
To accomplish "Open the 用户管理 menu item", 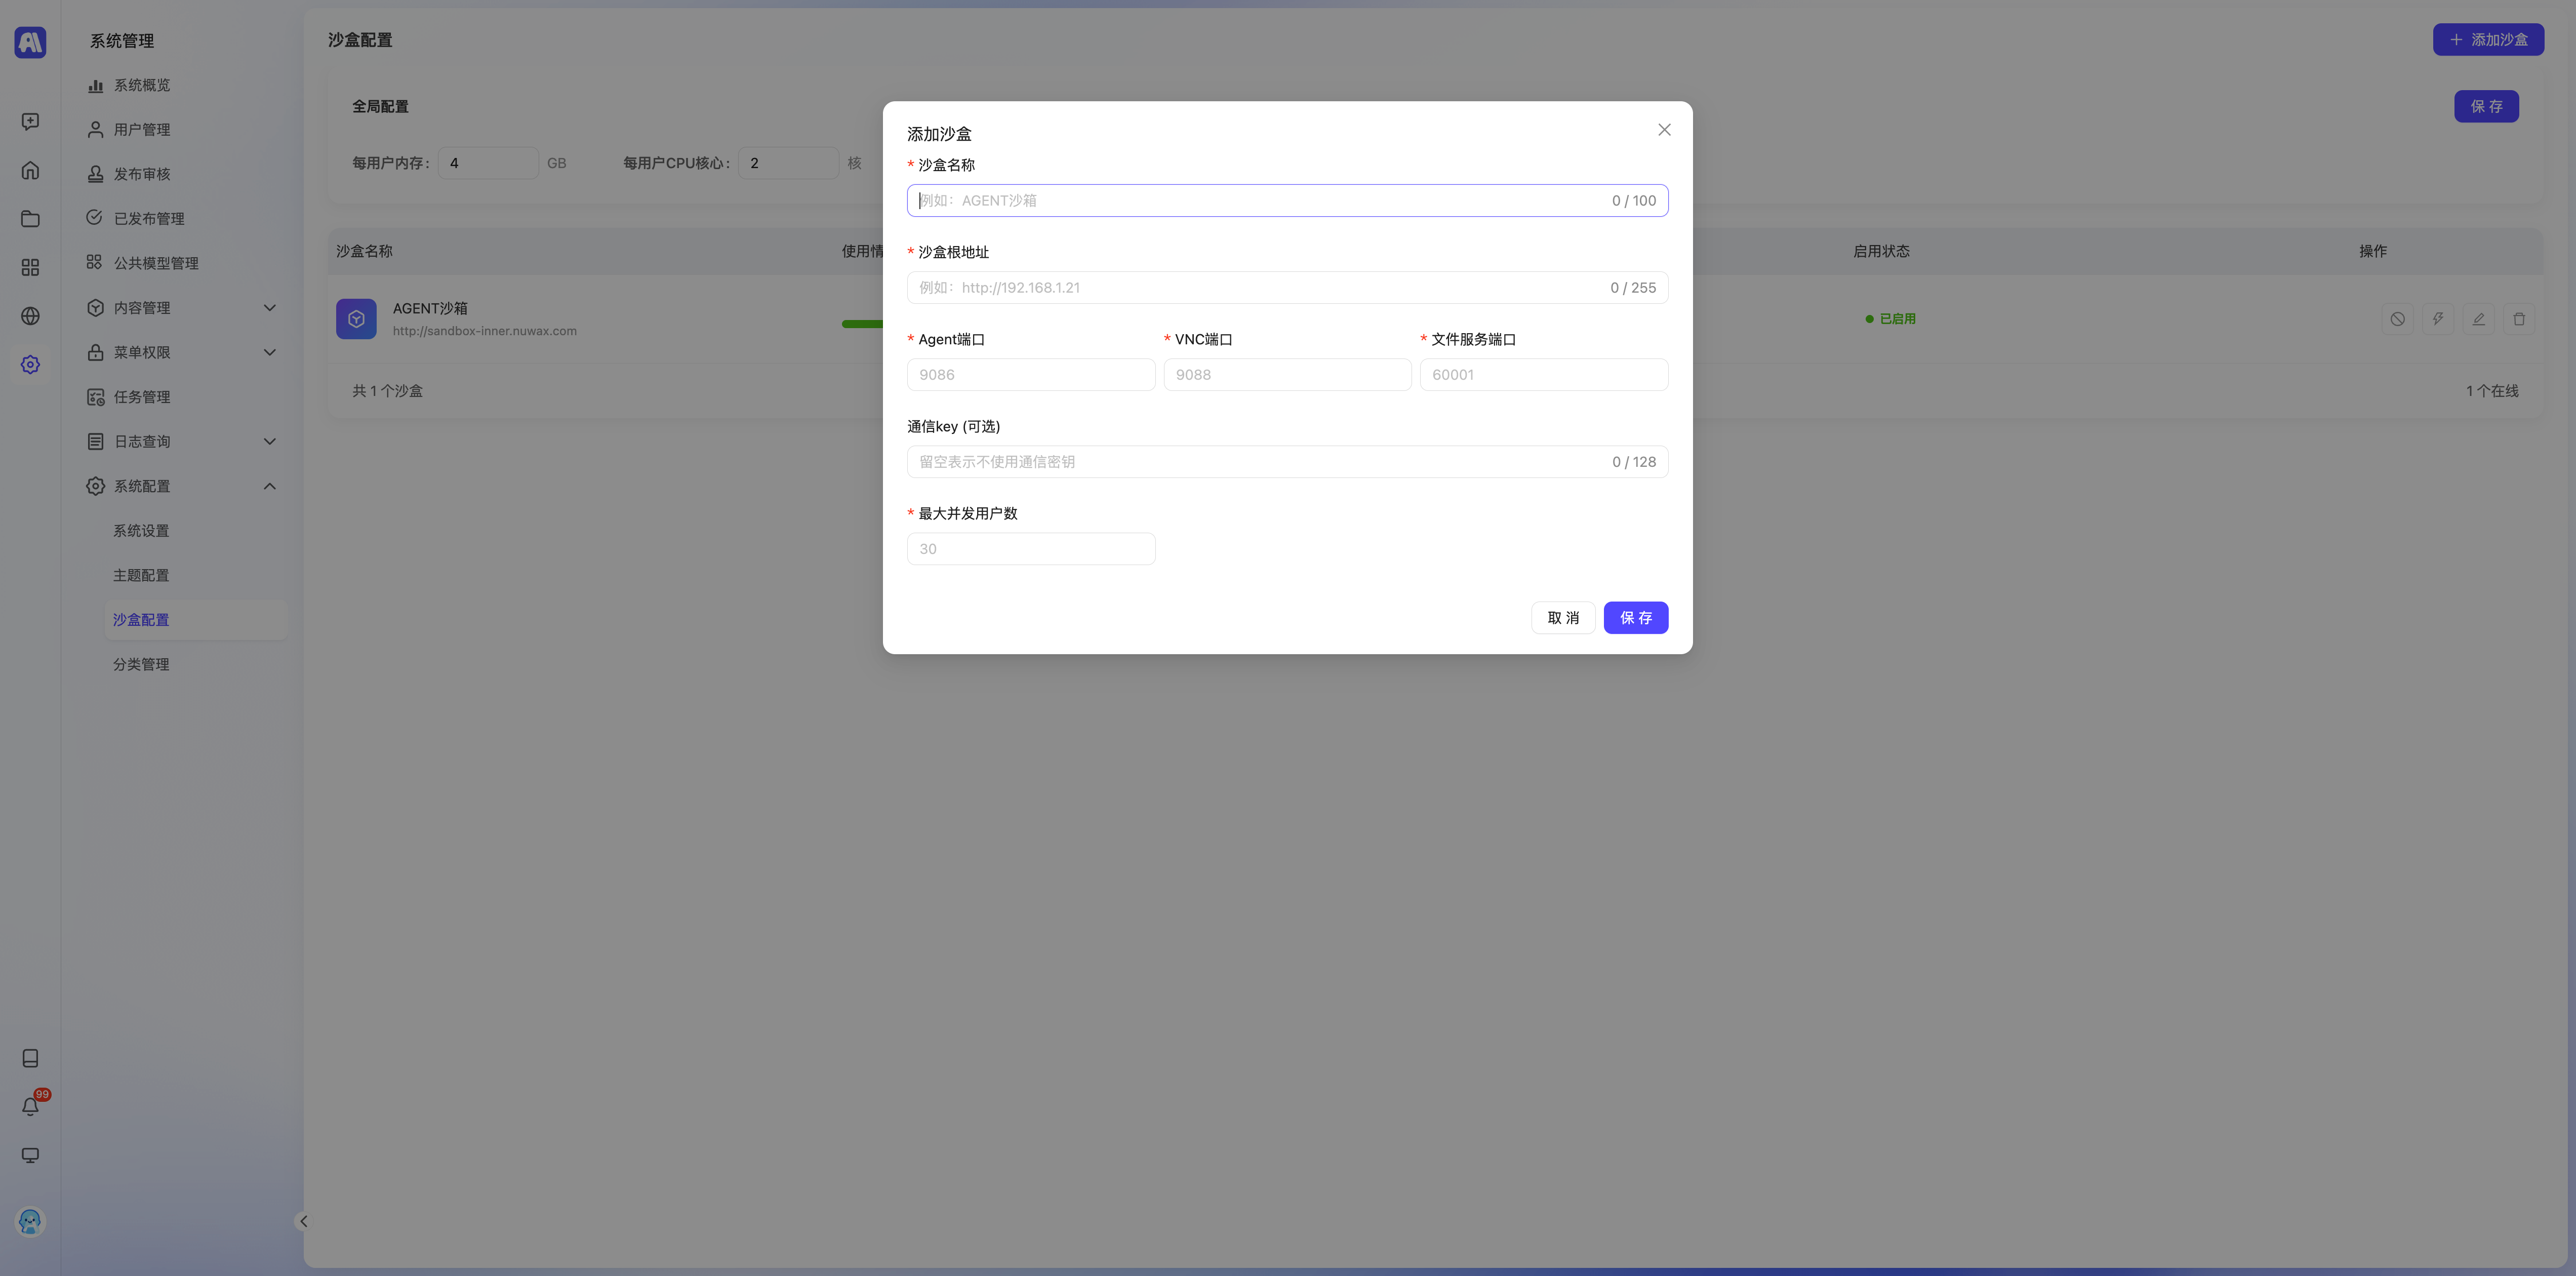I will pos(142,130).
